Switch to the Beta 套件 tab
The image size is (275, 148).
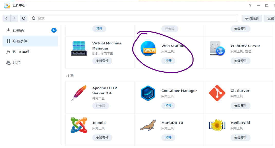click(30, 52)
